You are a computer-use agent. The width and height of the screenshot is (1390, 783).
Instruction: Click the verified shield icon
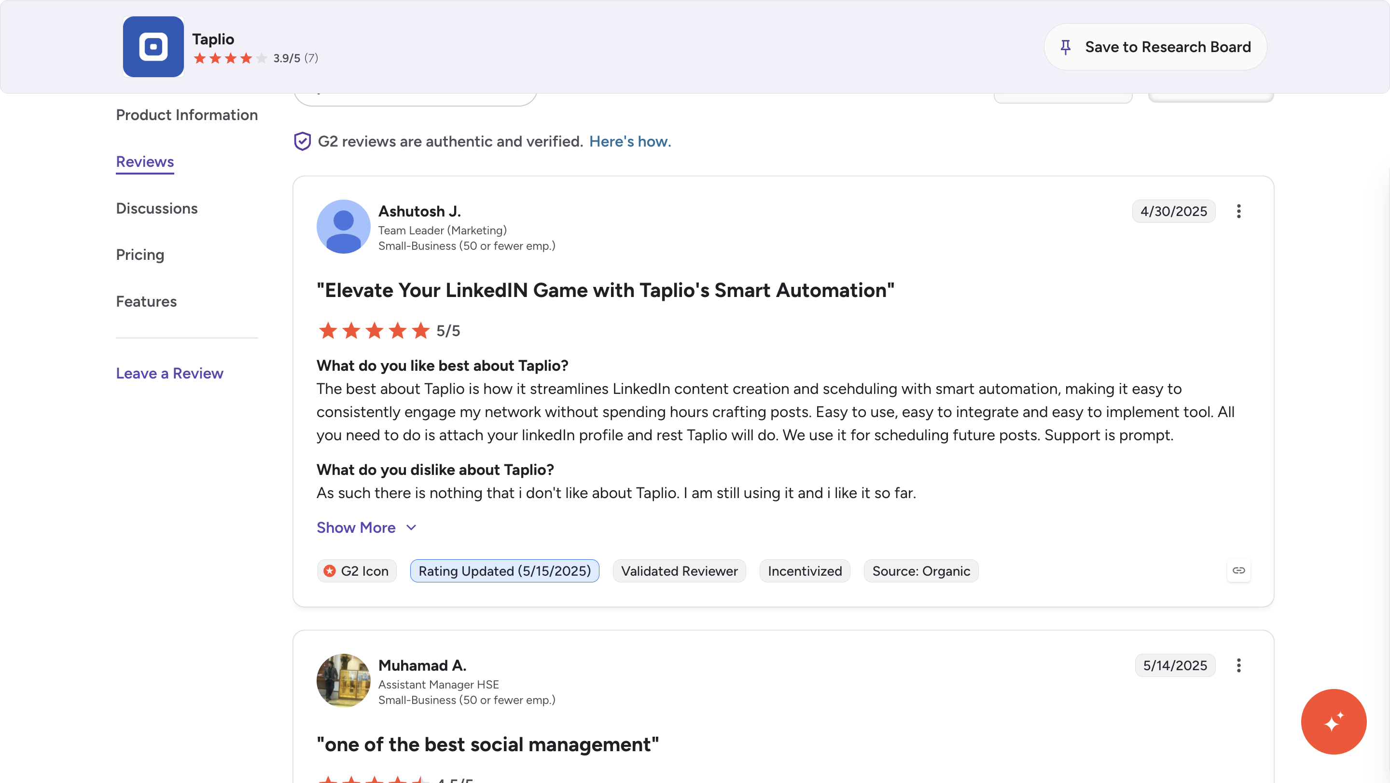(302, 141)
